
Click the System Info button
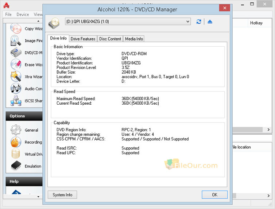pos(62,195)
